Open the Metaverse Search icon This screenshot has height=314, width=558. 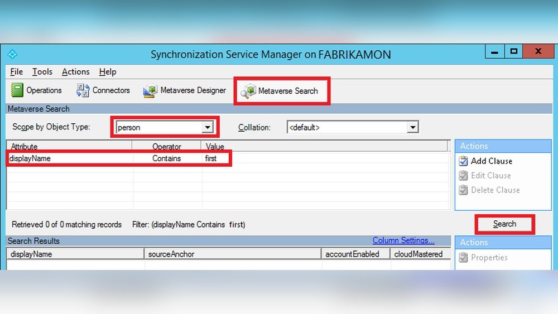coord(248,91)
